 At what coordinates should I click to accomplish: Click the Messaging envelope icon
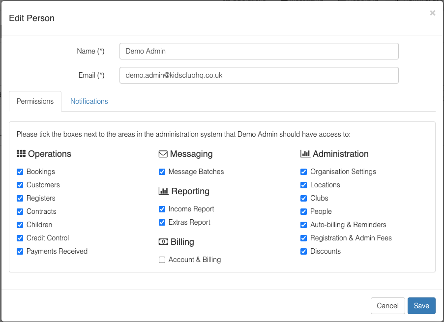(163, 154)
